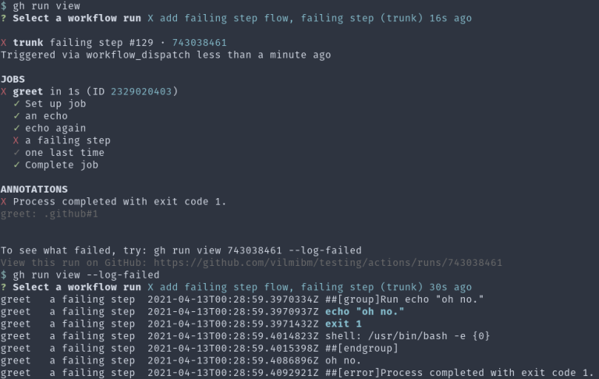This screenshot has height=379, width=599.
Task: Click the teal X on the "30s ago" workflow line
Action: click(x=151, y=287)
